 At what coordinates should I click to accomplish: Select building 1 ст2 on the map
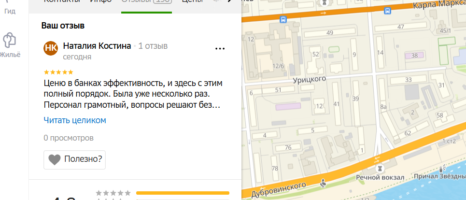coord(449,141)
